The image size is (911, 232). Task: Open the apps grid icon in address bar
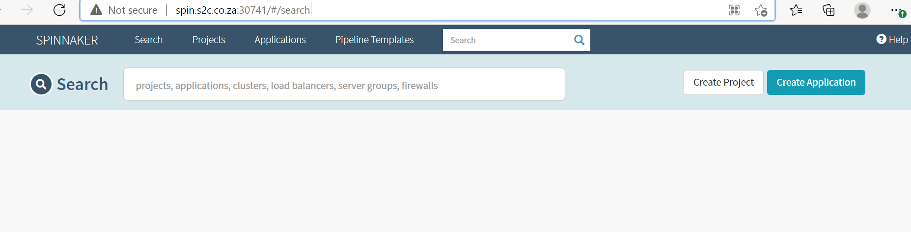[x=734, y=10]
